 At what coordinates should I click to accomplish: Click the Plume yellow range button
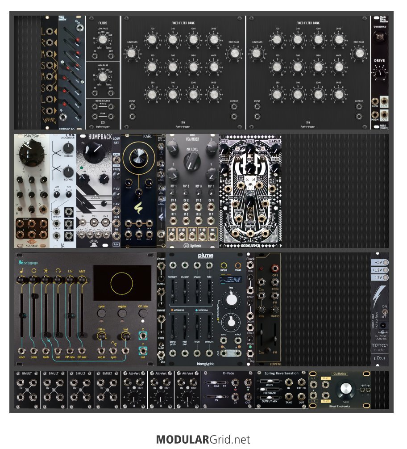[224, 265]
